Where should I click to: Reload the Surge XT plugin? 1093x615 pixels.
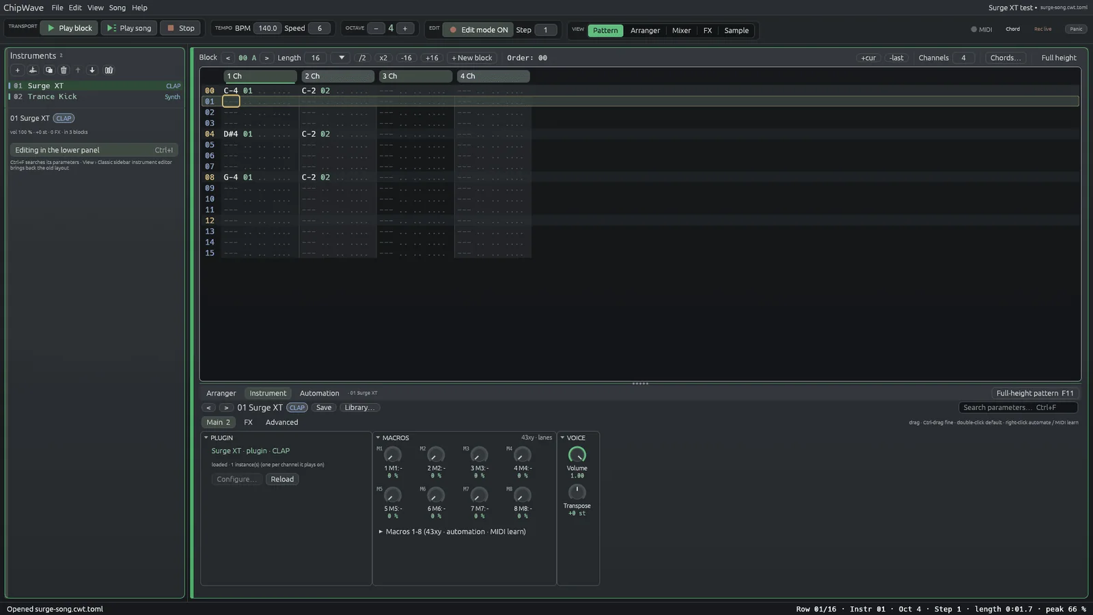(x=282, y=480)
